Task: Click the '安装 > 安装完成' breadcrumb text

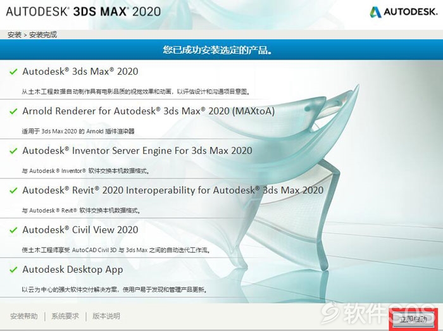Action: 32,35
